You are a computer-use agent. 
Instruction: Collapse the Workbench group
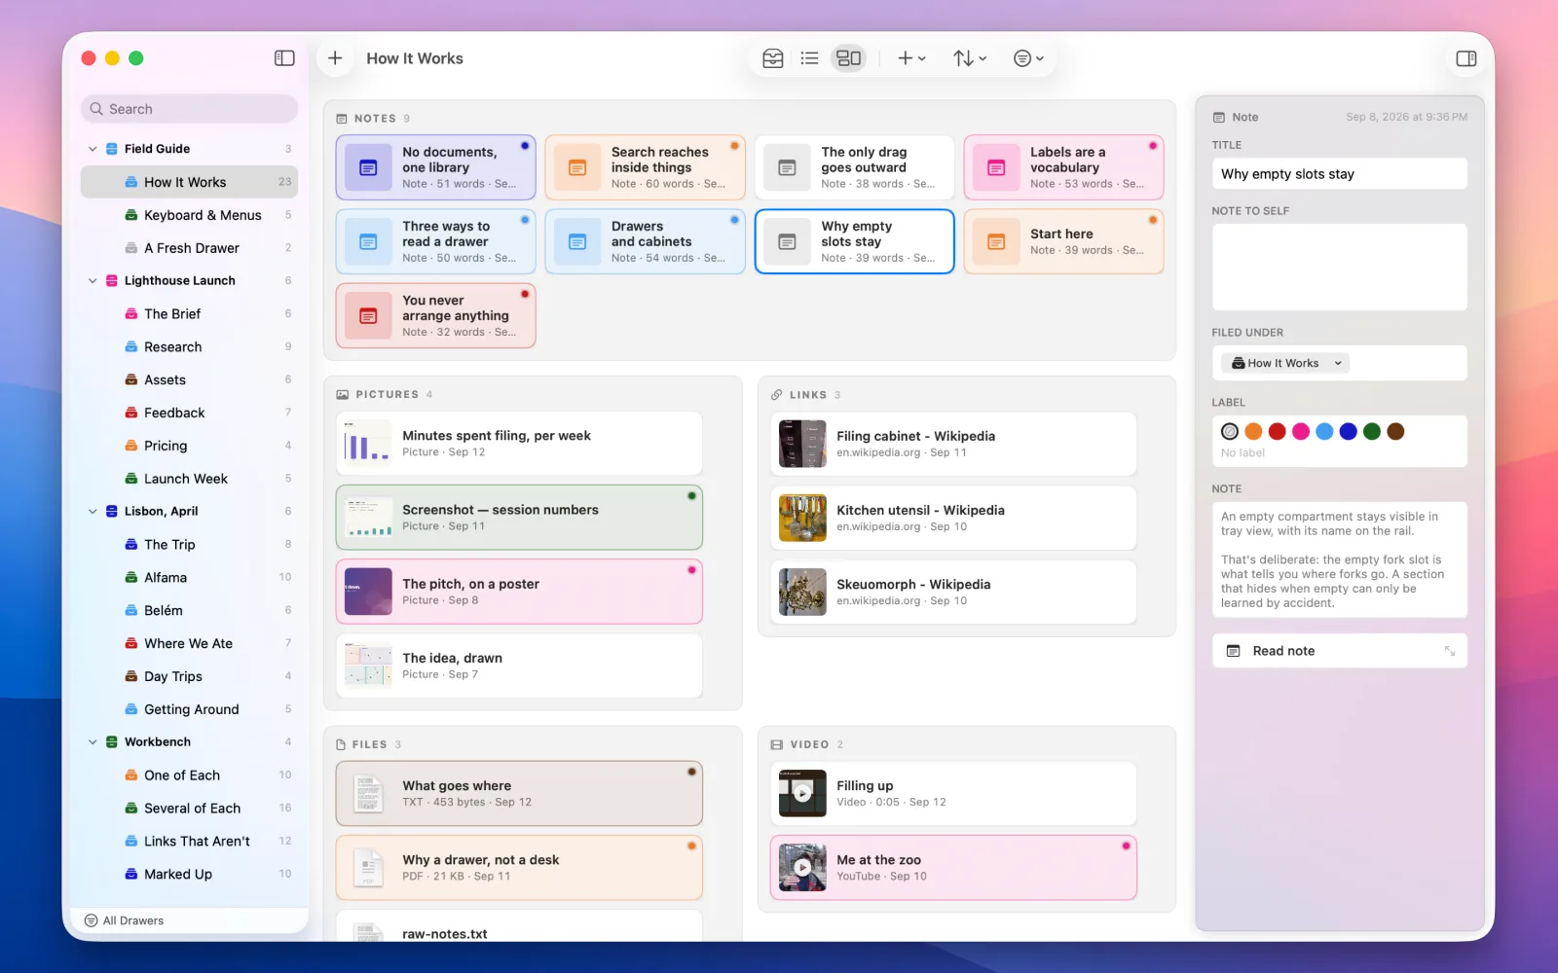93,741
